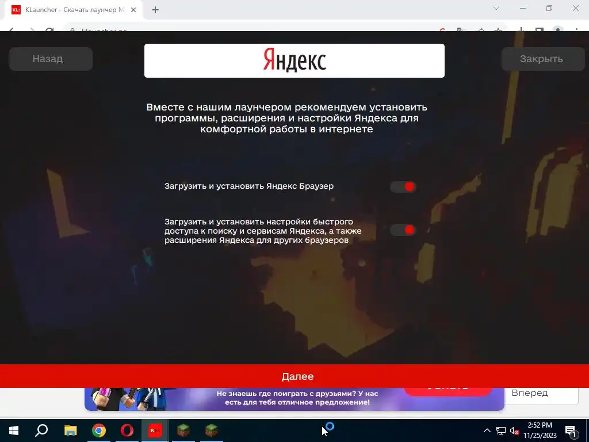Click the muted volume tray icon

tap(514, 430)
